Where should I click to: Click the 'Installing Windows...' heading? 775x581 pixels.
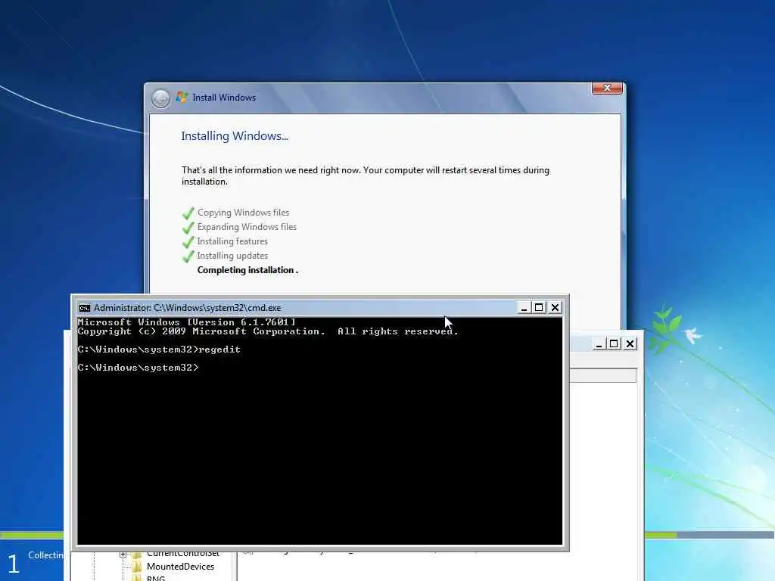[235, 136]
